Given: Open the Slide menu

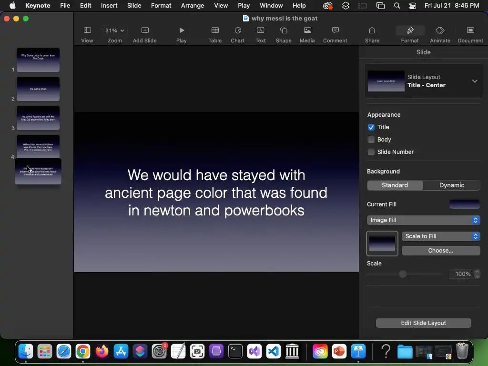Looking at the screenshot, I should [x=134, y=6].
